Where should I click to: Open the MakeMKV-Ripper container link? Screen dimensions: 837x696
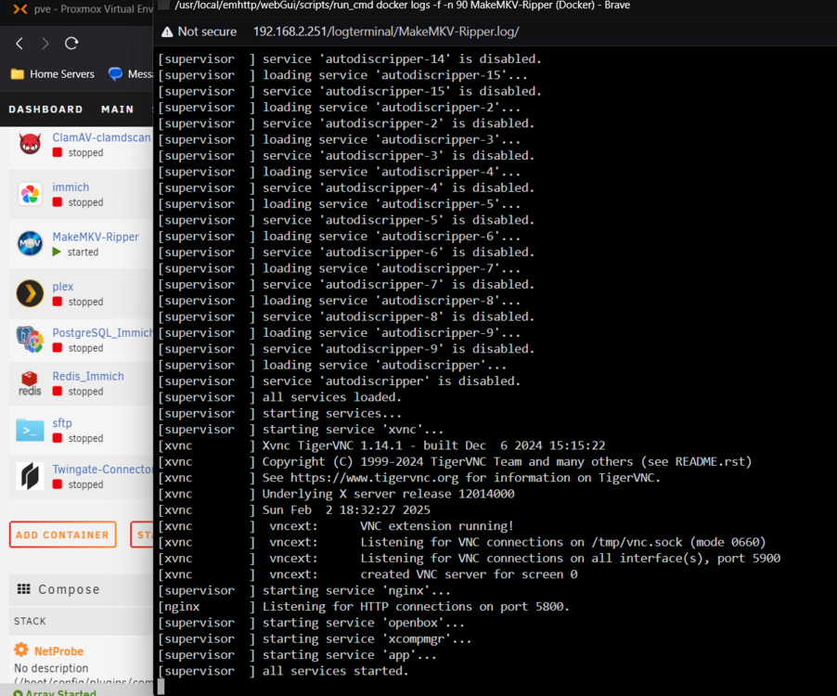[x=96, y=237]
